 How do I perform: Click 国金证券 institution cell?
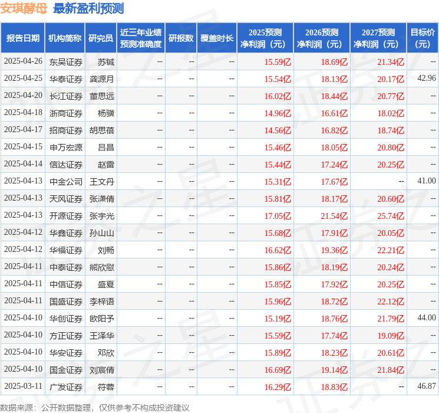point(66,370)
